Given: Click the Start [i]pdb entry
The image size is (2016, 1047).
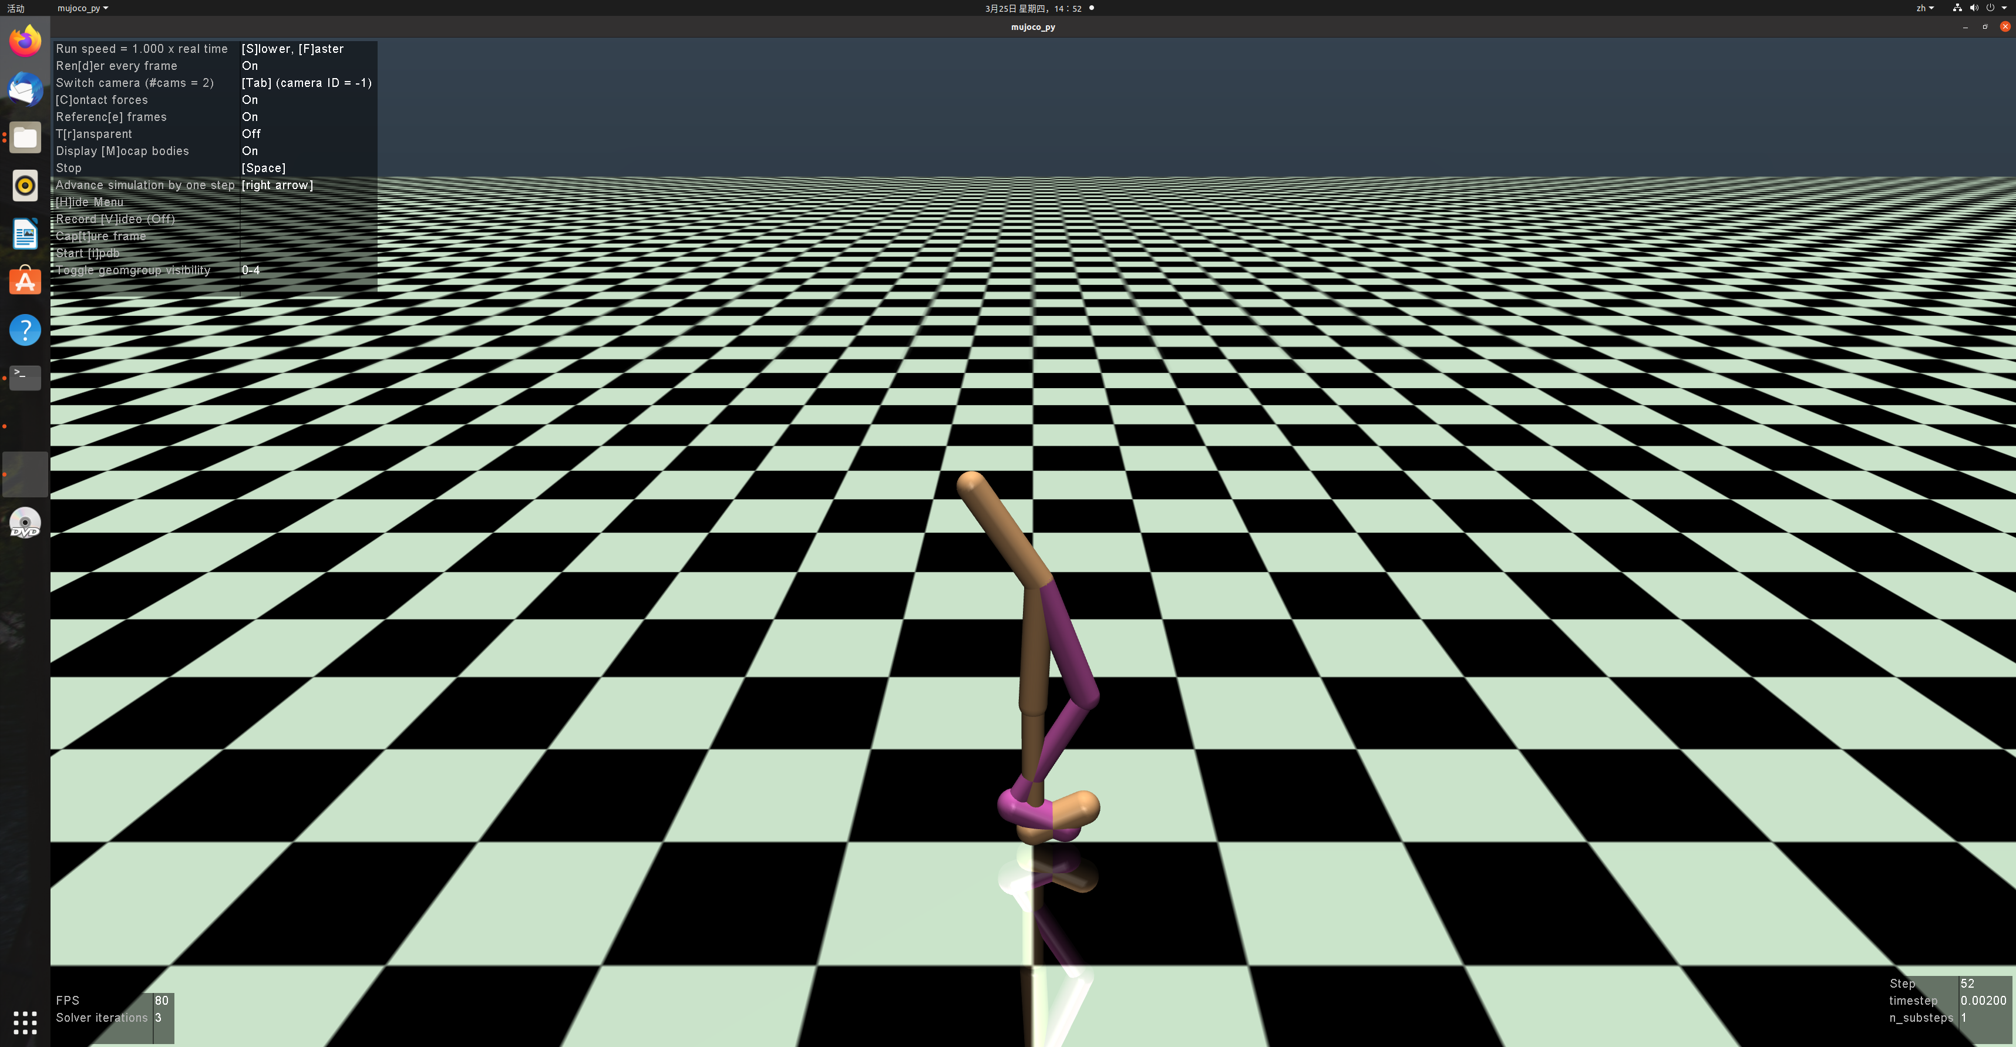Looking at the screenshot, I should (87, 254).
